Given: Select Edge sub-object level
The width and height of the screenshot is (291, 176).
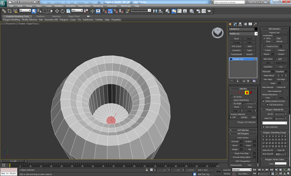Looking at the screenshot, I should coord(239,93).
